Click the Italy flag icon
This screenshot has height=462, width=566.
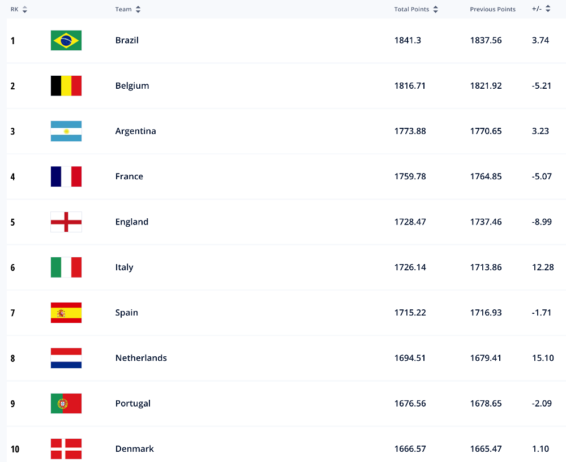point(66,267)
